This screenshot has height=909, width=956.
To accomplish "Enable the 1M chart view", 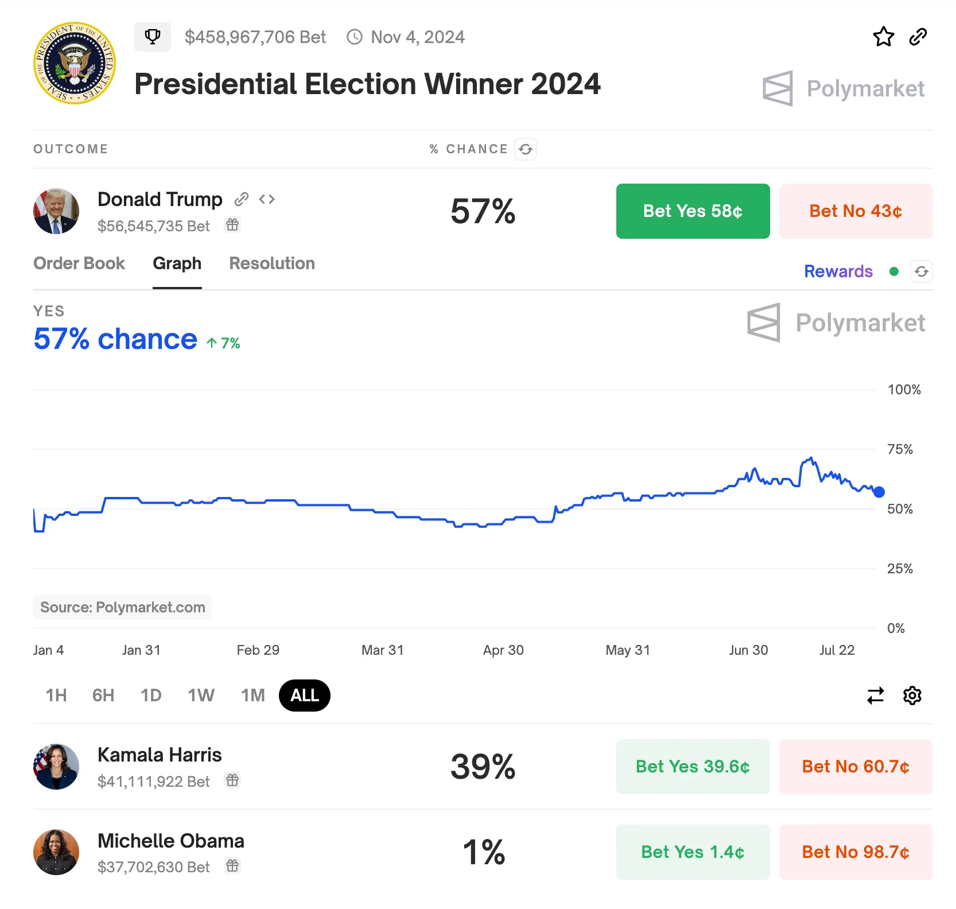I will click(x=252, y=695).
